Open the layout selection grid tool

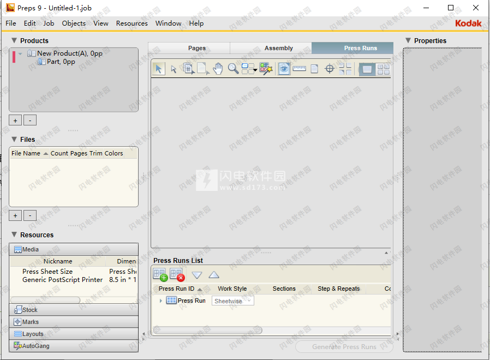click(x=249, y=69)
